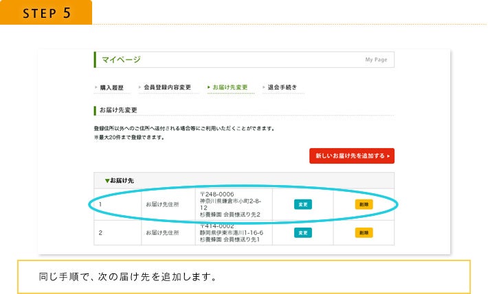Viewport: 488px width, 294px height.
Task: Click row number 2 in address table
Action: [100, 233]
